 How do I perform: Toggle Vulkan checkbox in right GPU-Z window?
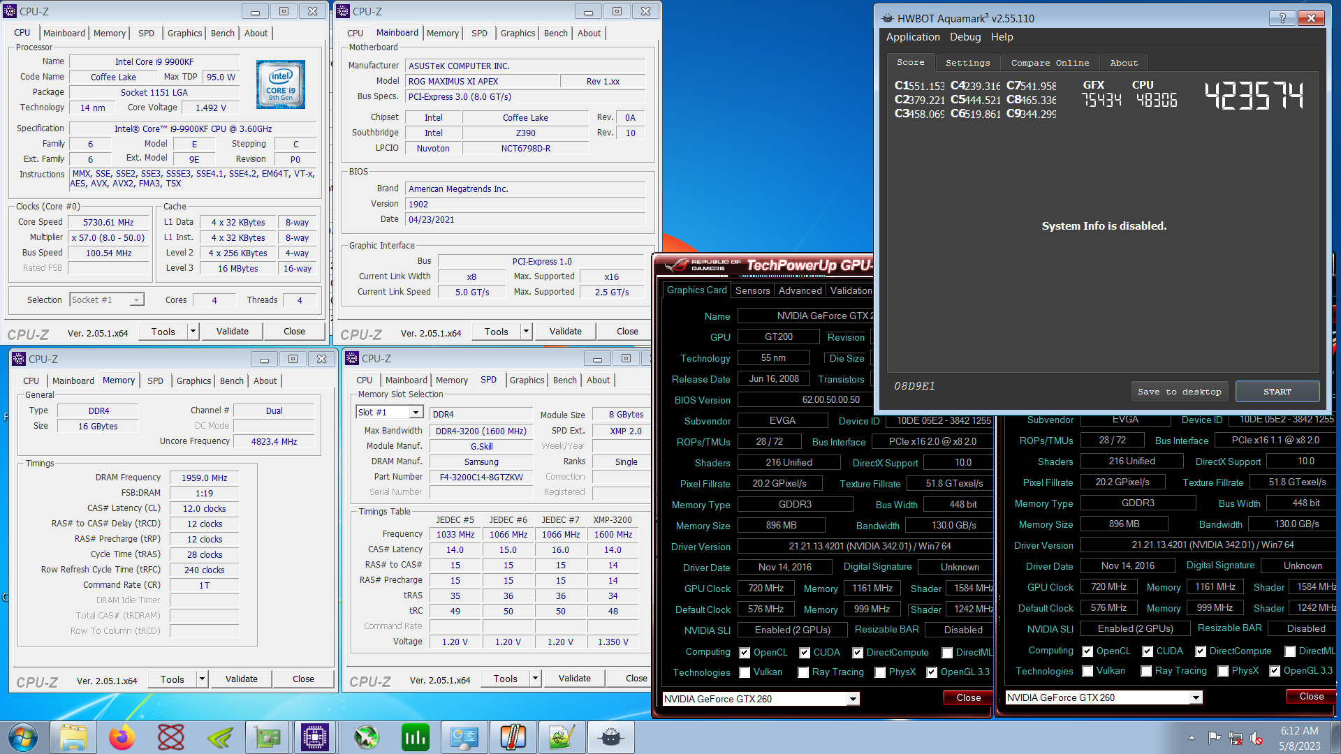pos(1087,671)
